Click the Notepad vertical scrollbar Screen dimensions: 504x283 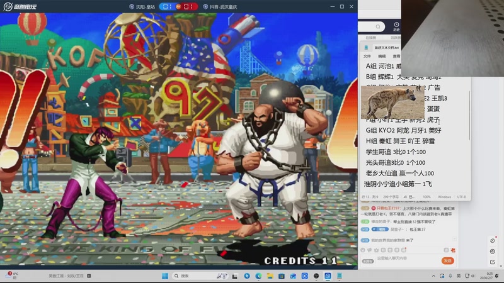pos(469,116)
